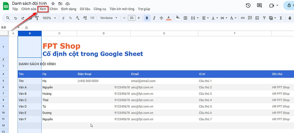Select row 7 header
The height and width of the screenshot is (133, 294).
point(4,94)
